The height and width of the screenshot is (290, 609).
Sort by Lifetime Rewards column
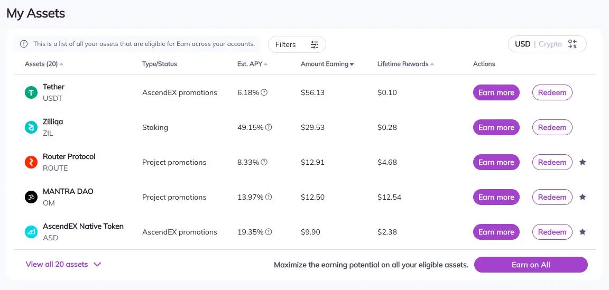[x=405, y=64]
